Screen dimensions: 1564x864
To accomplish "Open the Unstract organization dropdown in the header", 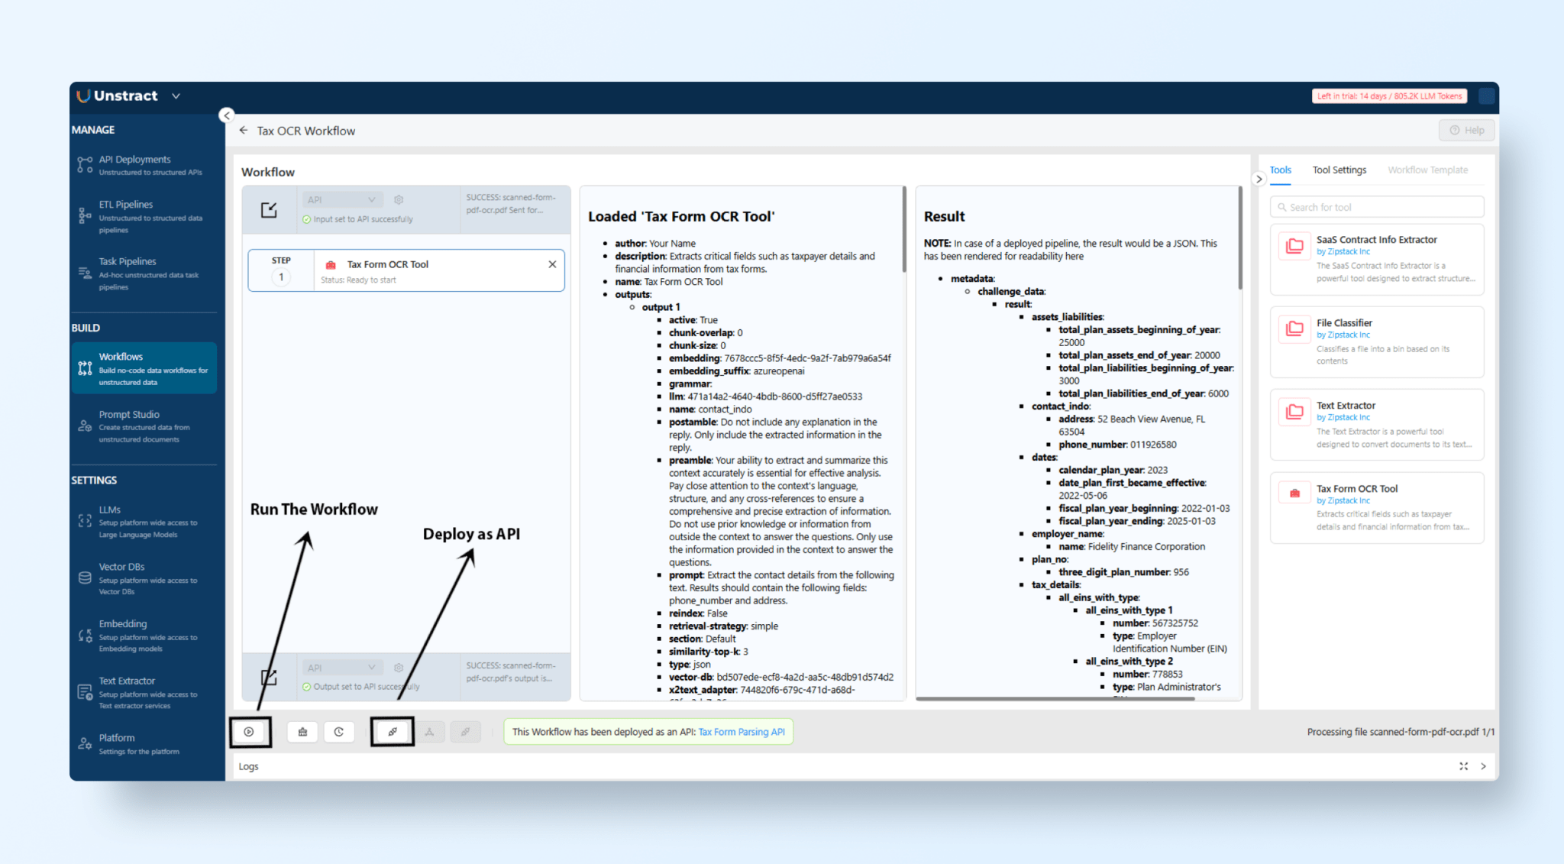I will pos(175,95).
